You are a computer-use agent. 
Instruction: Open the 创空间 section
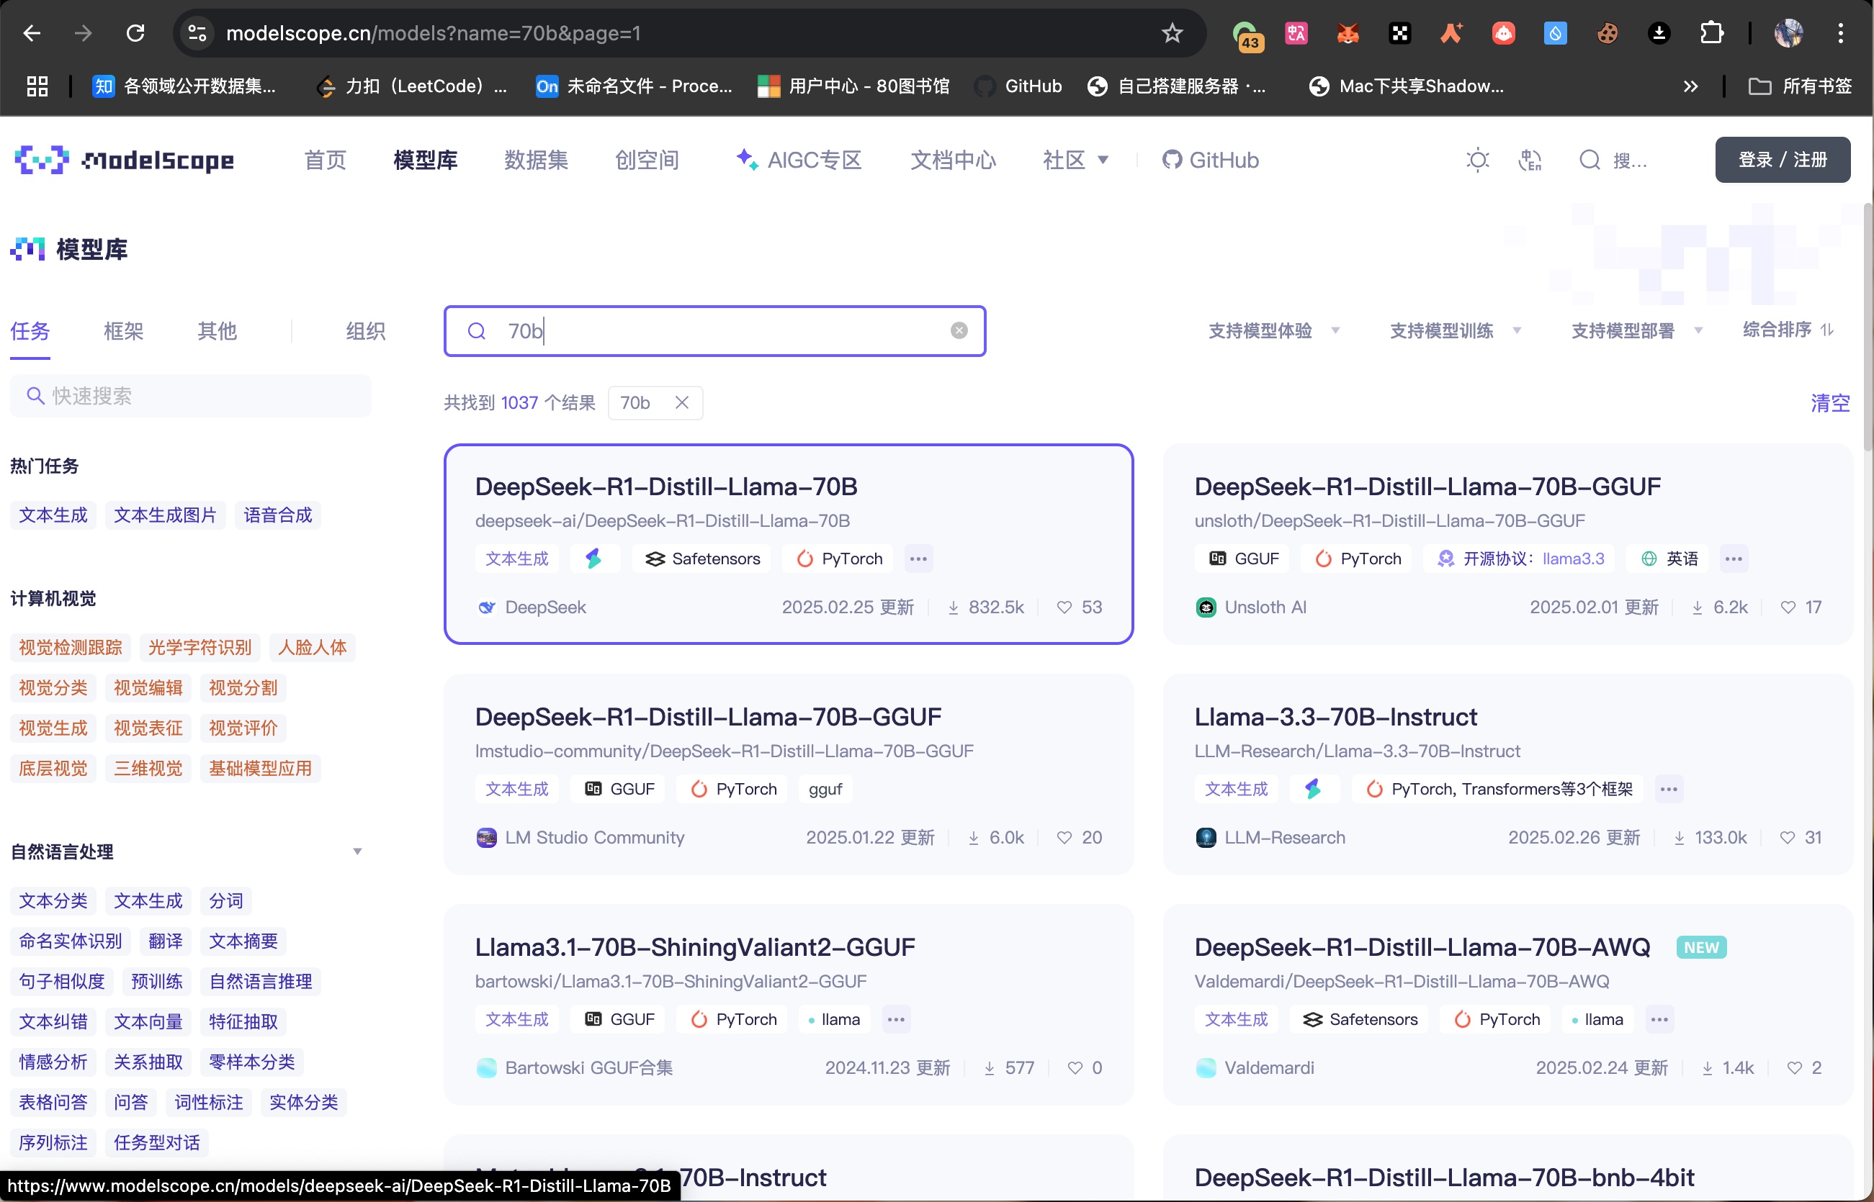click(x=647, y=160)
